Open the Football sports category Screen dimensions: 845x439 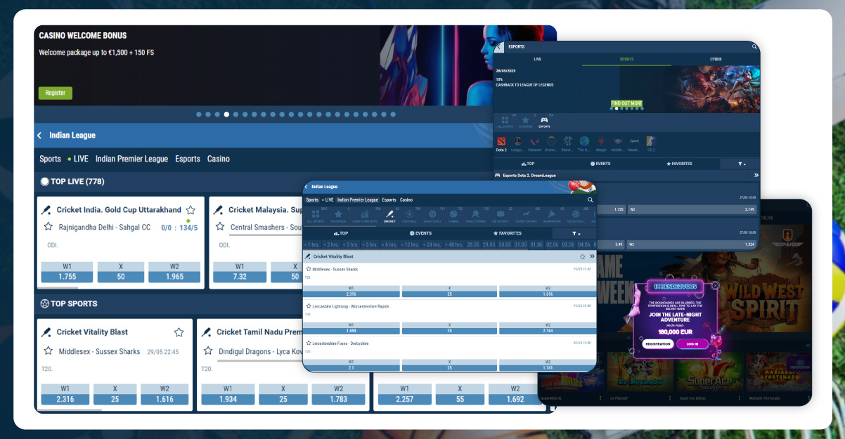(x=409, y=215)
